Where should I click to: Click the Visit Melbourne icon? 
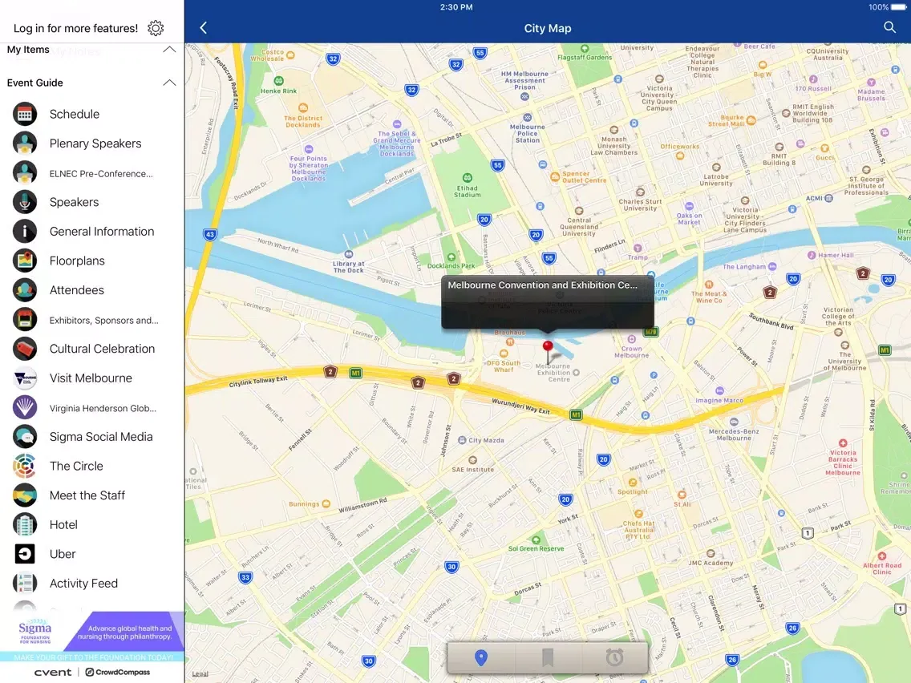(x=24, y=378)
